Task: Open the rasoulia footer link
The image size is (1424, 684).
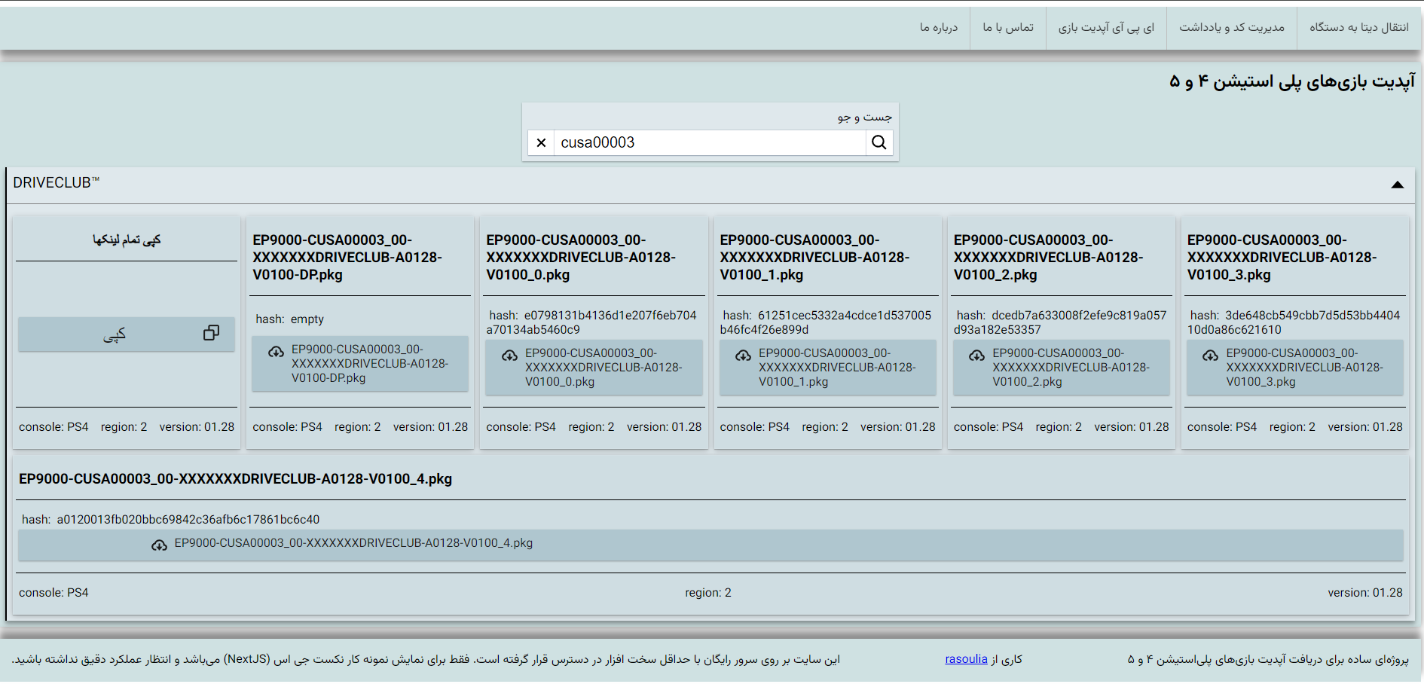Action: (966, 659)
